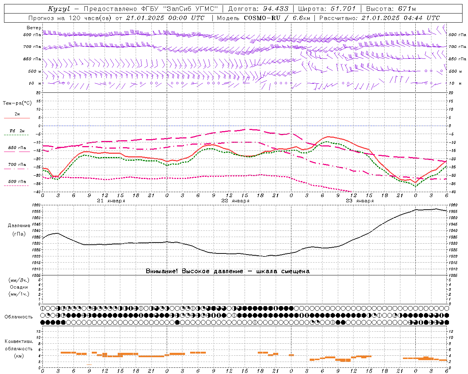
Task: Click the 21 января date label
Action: click(111, 201)
